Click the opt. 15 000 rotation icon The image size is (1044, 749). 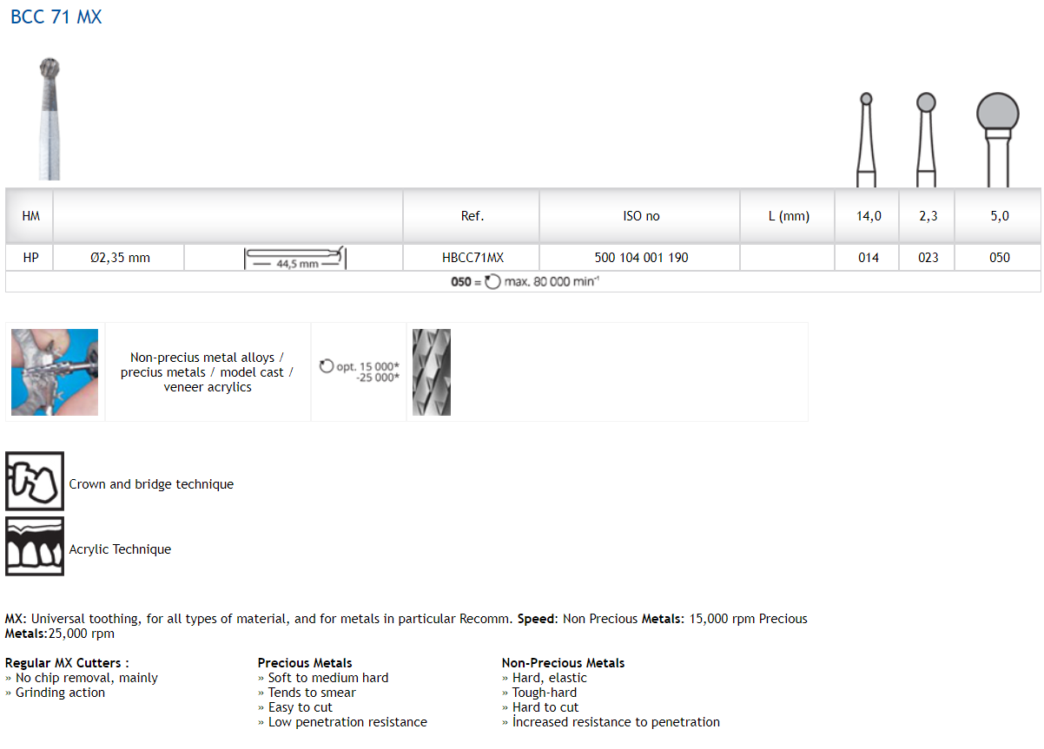[x=327, y=366]
